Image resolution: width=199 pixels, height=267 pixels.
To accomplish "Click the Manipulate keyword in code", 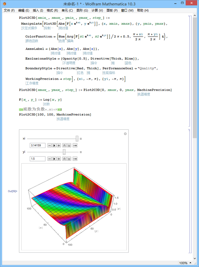I will 31,24.
